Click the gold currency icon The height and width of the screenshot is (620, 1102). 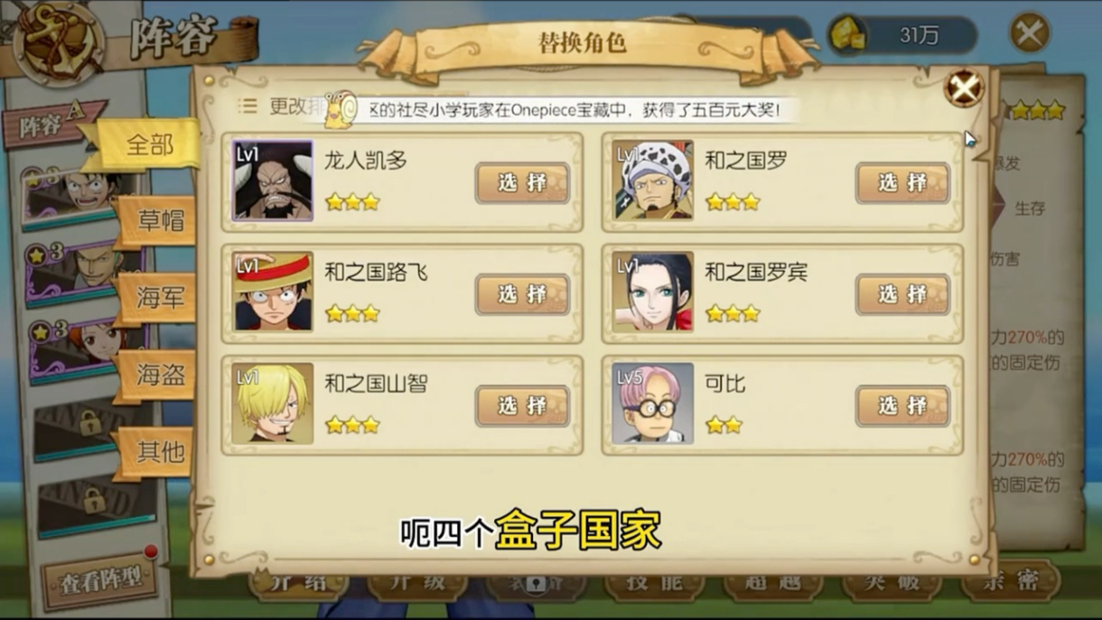(x=849, y=35)
